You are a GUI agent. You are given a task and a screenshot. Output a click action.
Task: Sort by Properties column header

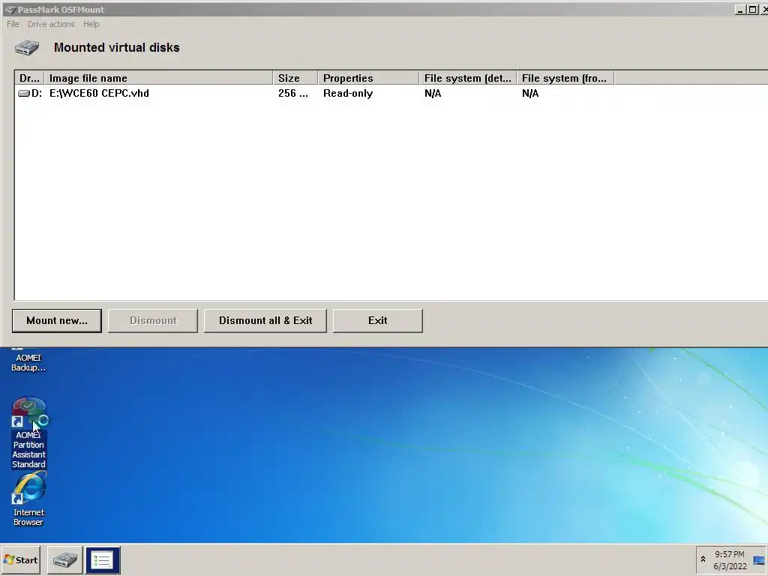point(368,78)
